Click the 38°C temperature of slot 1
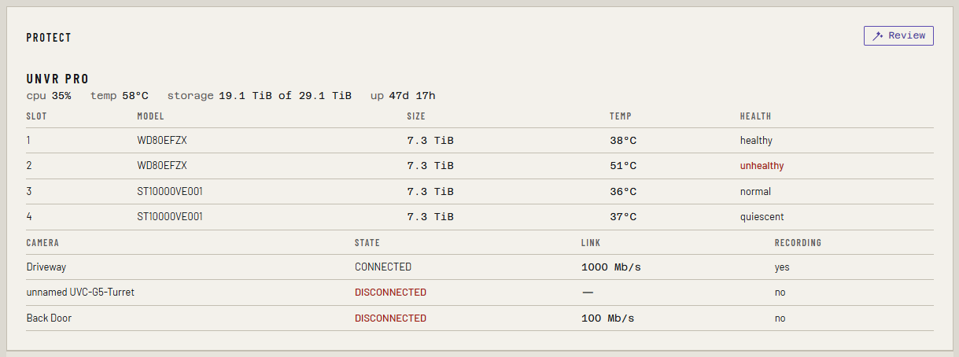The width and height of the screenshot is (959, 357). (623, 141)
